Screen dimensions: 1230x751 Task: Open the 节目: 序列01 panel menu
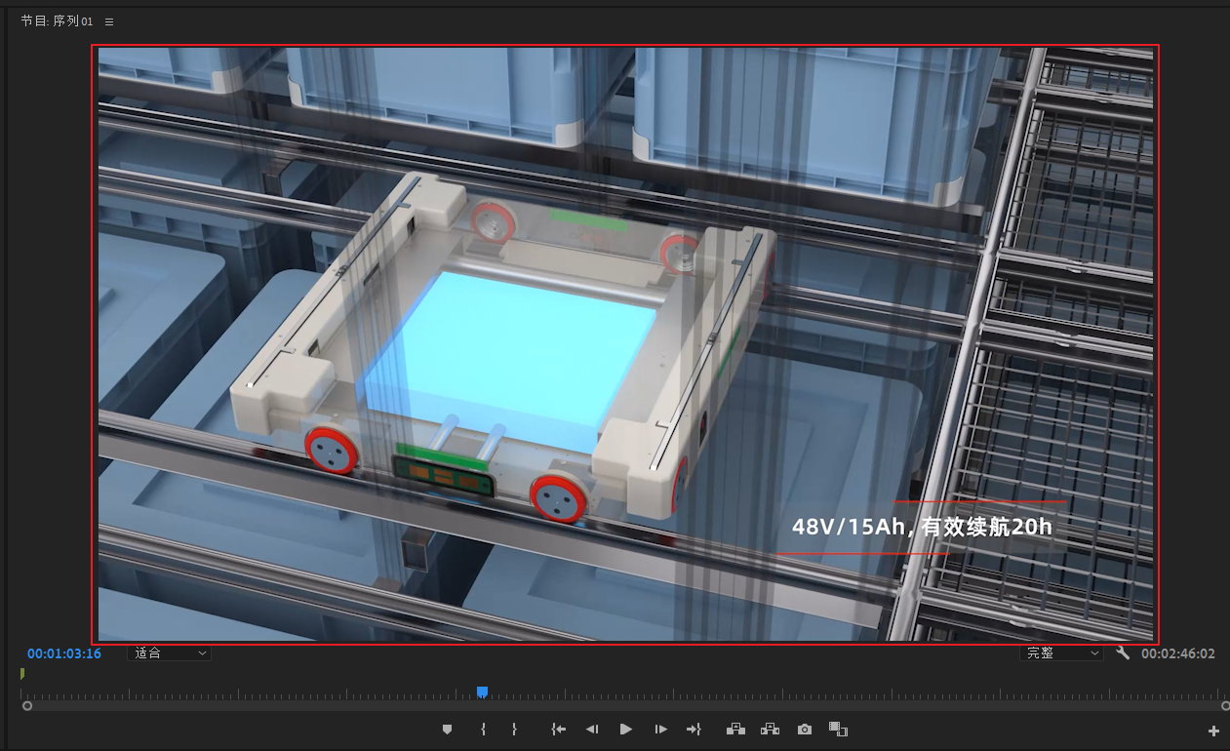click(109, 21)
